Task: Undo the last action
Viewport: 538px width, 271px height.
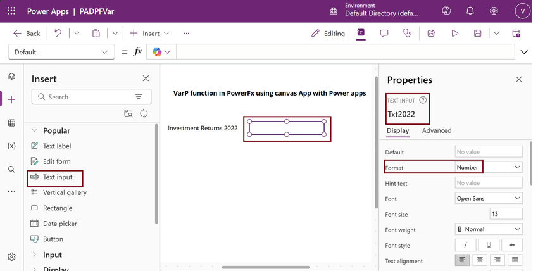Action: 58,34
